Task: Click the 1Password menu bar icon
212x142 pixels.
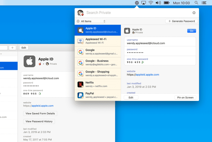Action: click(x=137, y=3)
